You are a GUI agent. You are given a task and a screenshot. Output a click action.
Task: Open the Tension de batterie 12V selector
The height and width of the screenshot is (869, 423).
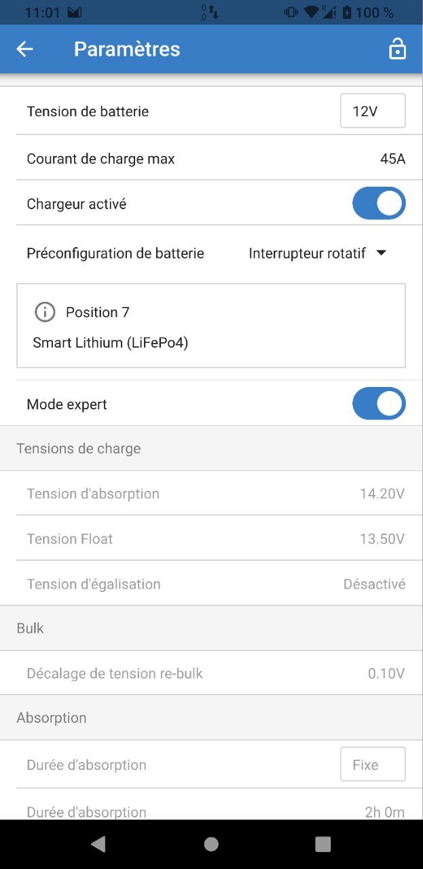tap(372, 111)
